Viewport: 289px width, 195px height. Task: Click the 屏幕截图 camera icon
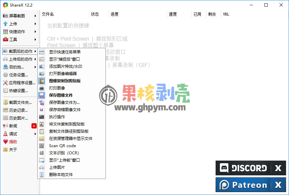(5, 16)
